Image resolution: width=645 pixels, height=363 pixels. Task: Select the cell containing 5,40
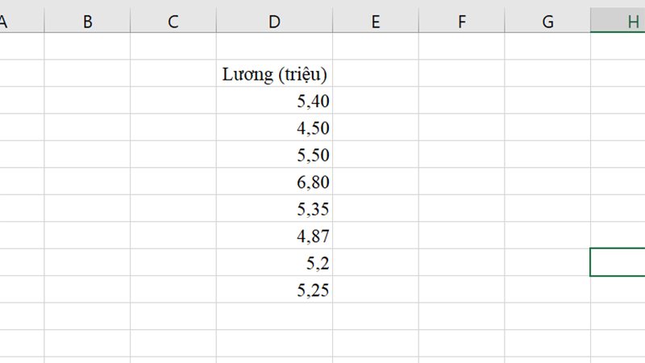coord(274,100)
